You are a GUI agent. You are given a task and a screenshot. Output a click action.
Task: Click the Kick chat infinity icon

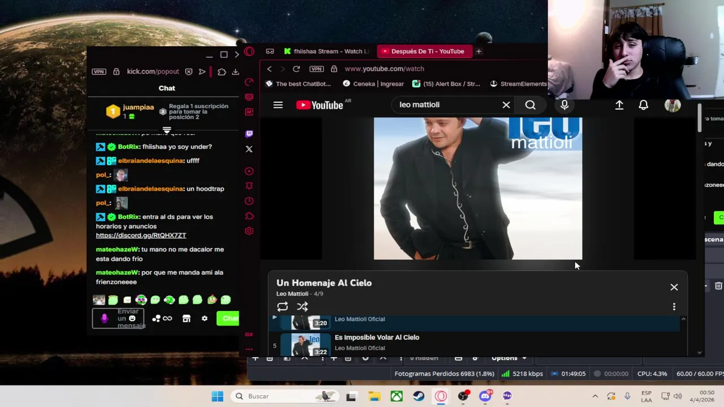(x=167, y=319)
